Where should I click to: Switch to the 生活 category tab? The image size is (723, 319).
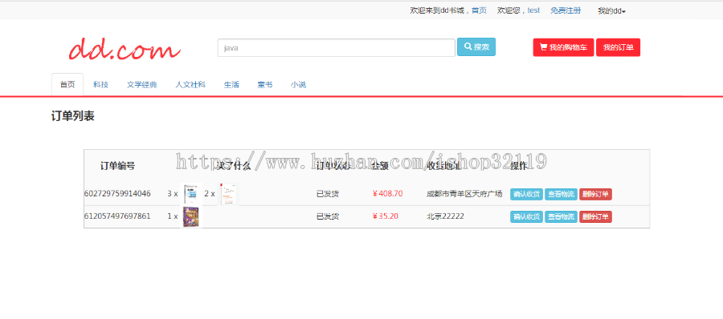[231, 85]
